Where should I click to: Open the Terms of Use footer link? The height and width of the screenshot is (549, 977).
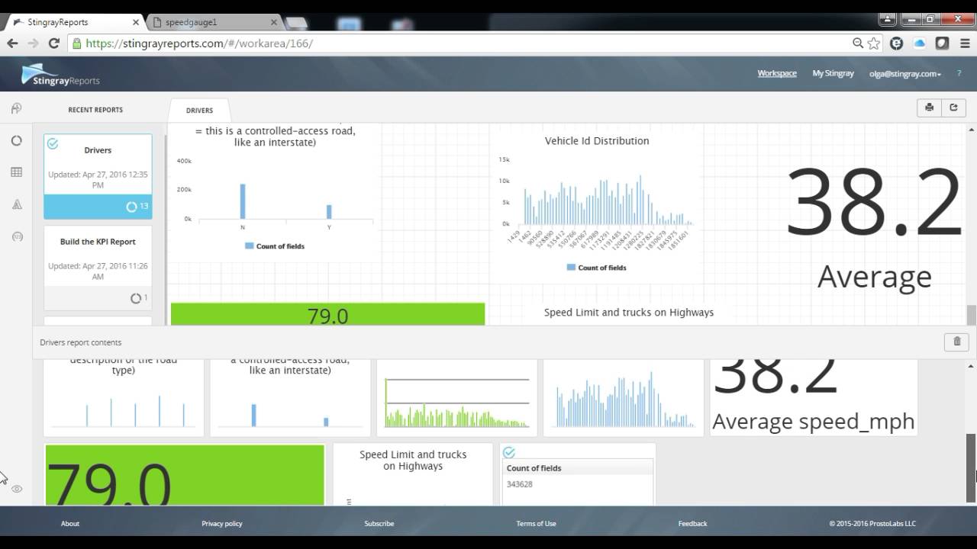point(536,523)
